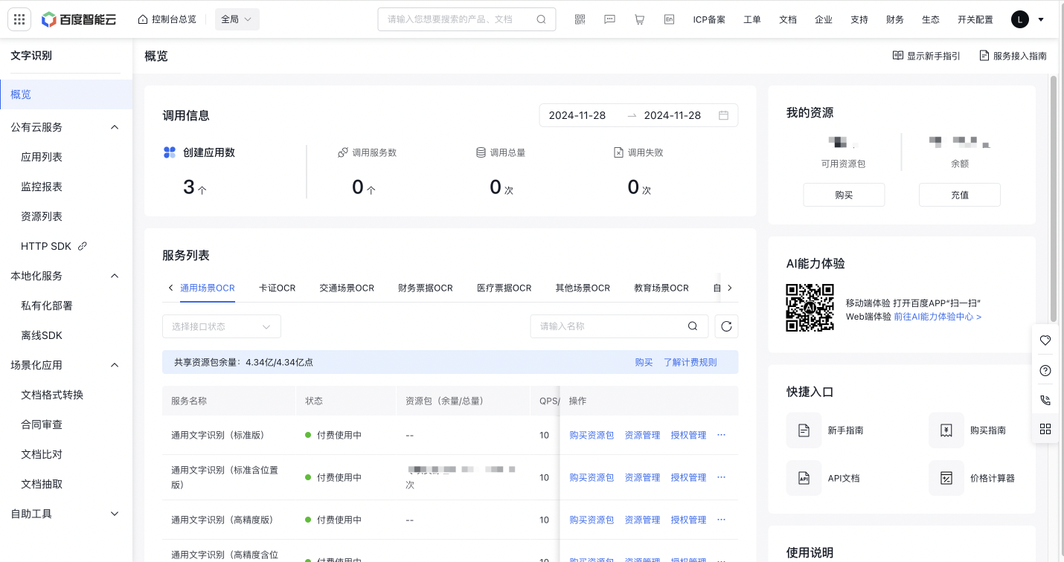The width and height of the screenshot is (1064, 562).
Task: Click the search magnifier in top bar
Action: (x=542, y=19)
